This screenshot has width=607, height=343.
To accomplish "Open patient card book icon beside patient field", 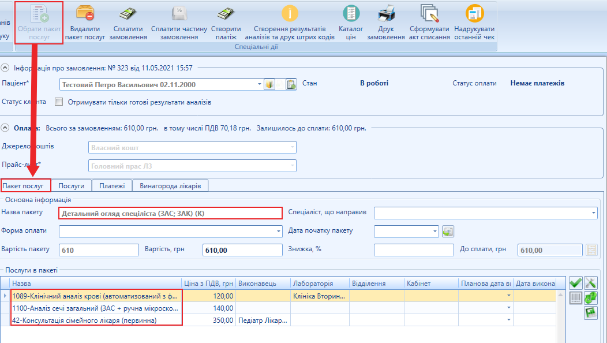I will [269, 84].
